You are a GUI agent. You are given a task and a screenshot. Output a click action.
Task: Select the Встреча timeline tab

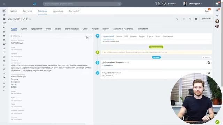pyautogui.click(x=150, y=36)
